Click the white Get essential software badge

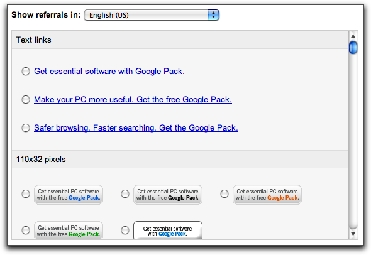(168, 231)
